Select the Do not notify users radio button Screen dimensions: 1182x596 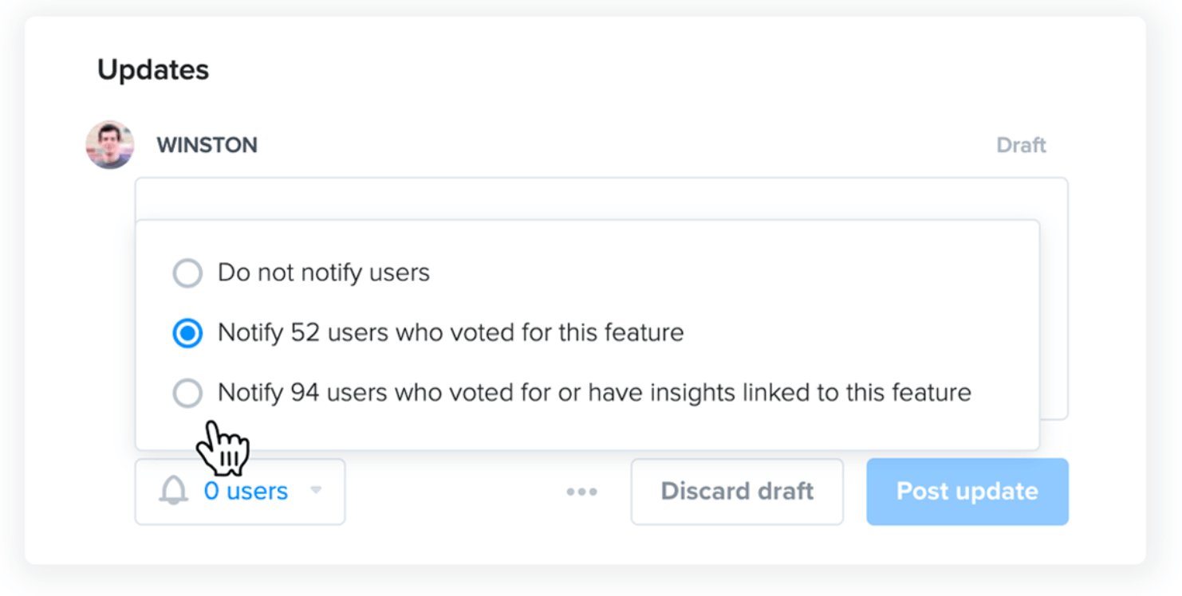(x=187, y=273)
